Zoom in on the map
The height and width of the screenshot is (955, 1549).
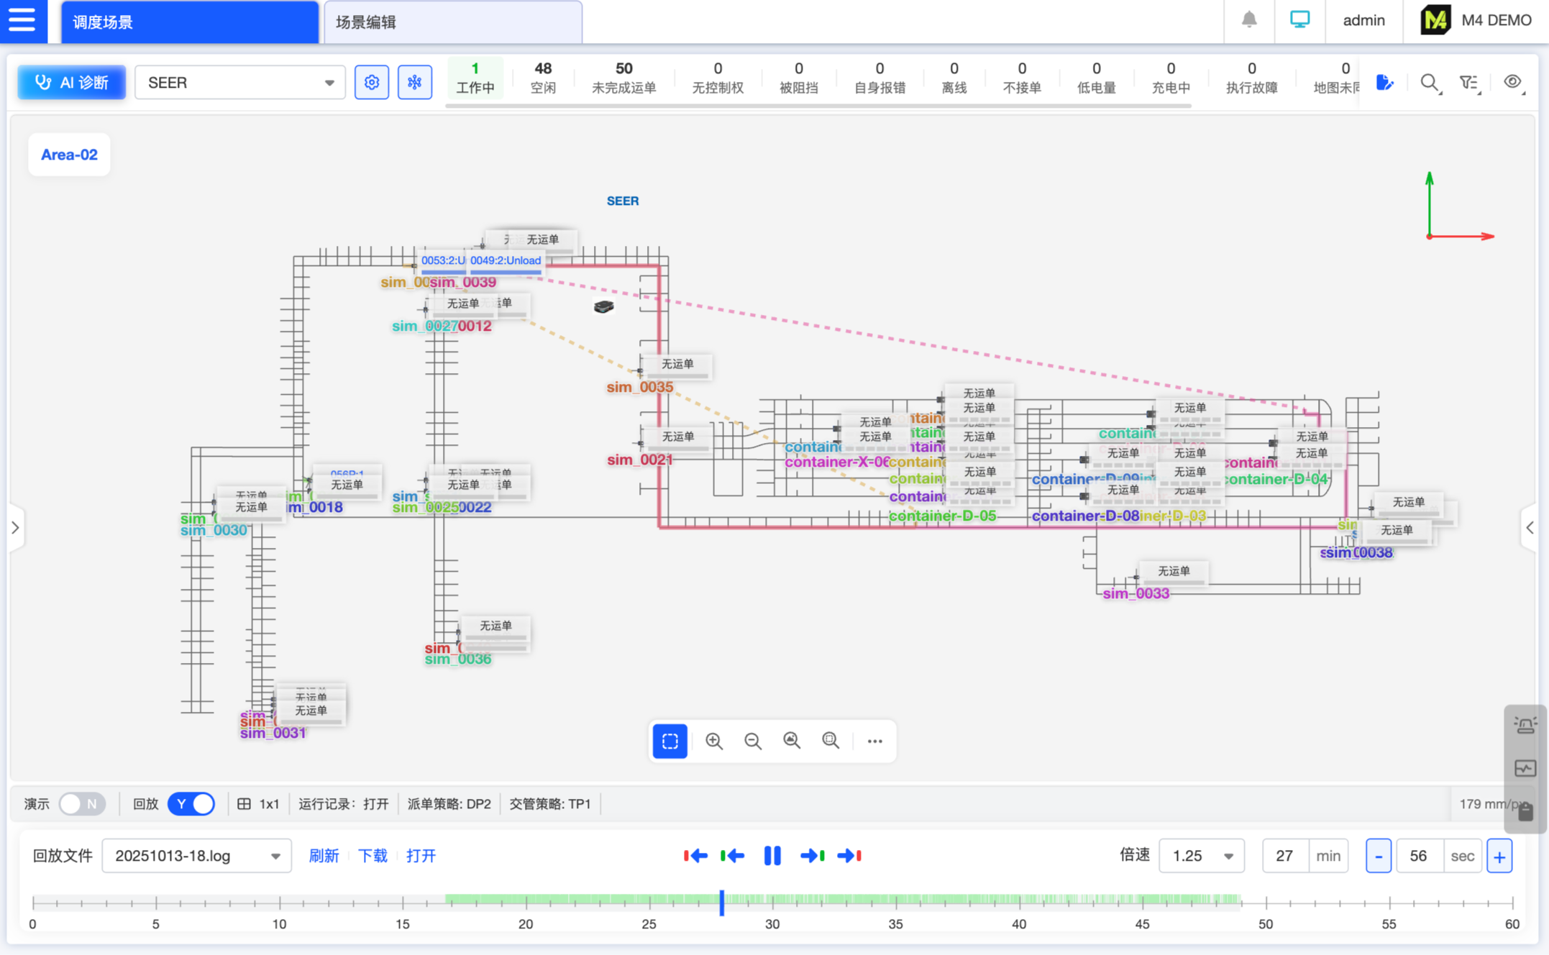[713, 741]
